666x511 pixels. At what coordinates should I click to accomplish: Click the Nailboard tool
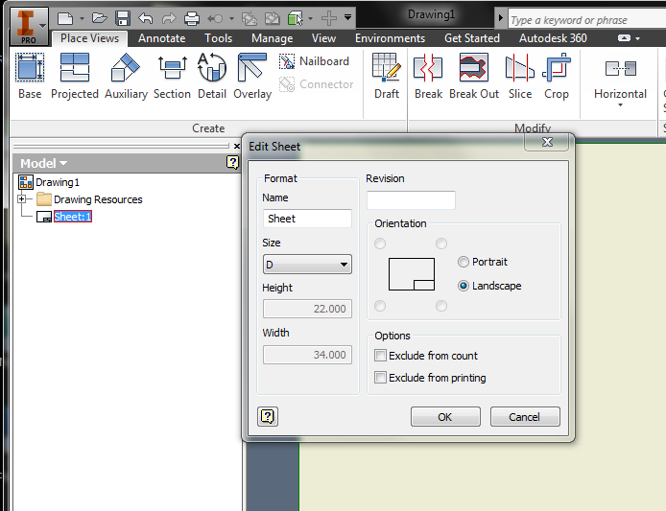click(315, 61)
